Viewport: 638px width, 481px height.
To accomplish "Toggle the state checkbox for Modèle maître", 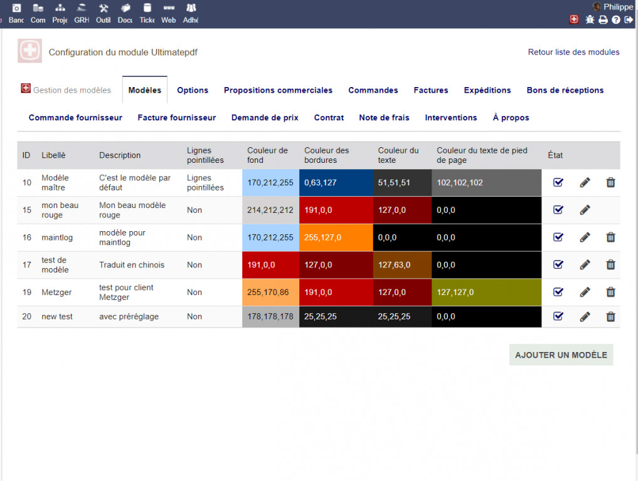I will click(558, 182).
